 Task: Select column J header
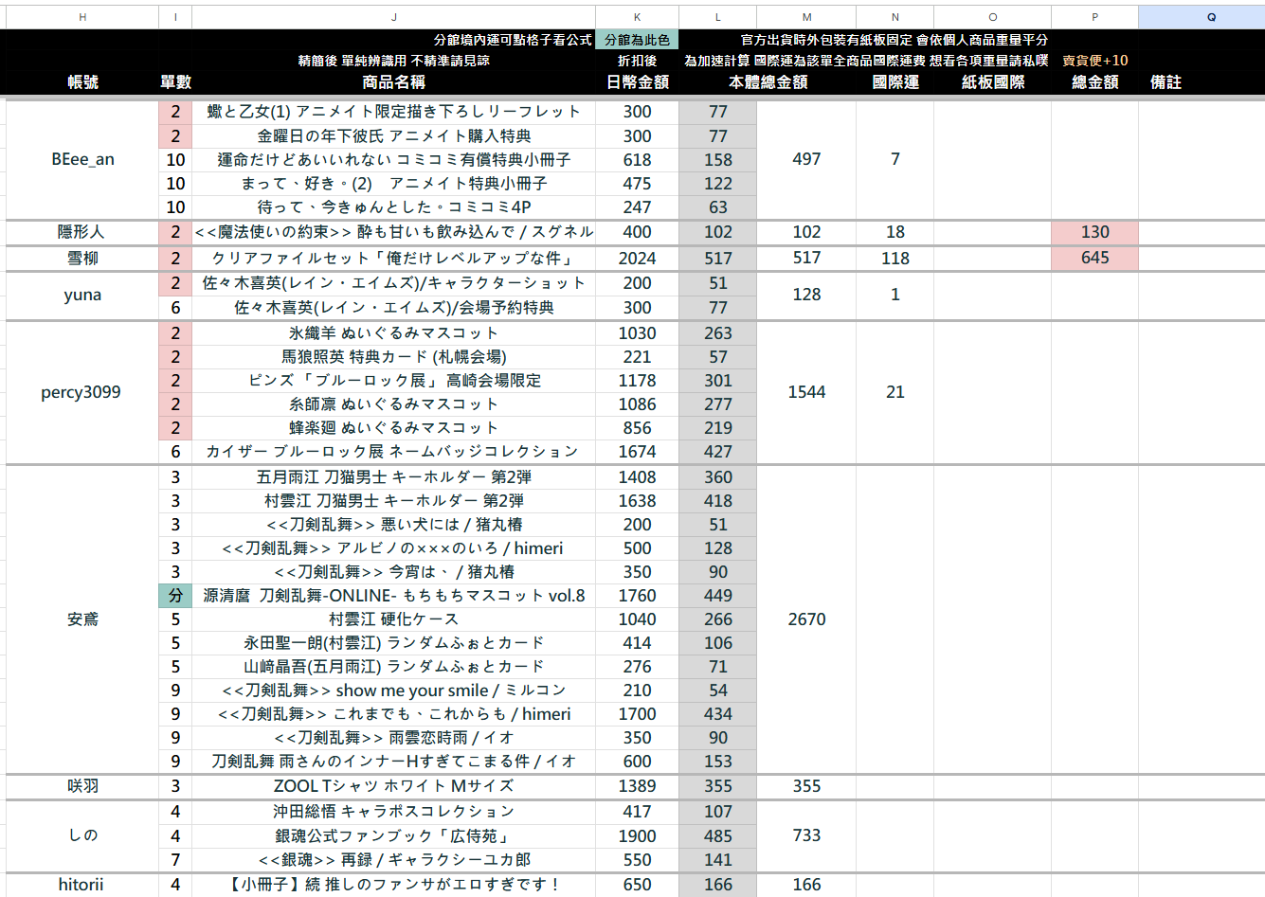[393, 17]
